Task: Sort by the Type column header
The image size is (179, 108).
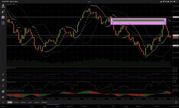Action: tap(45, 106)
